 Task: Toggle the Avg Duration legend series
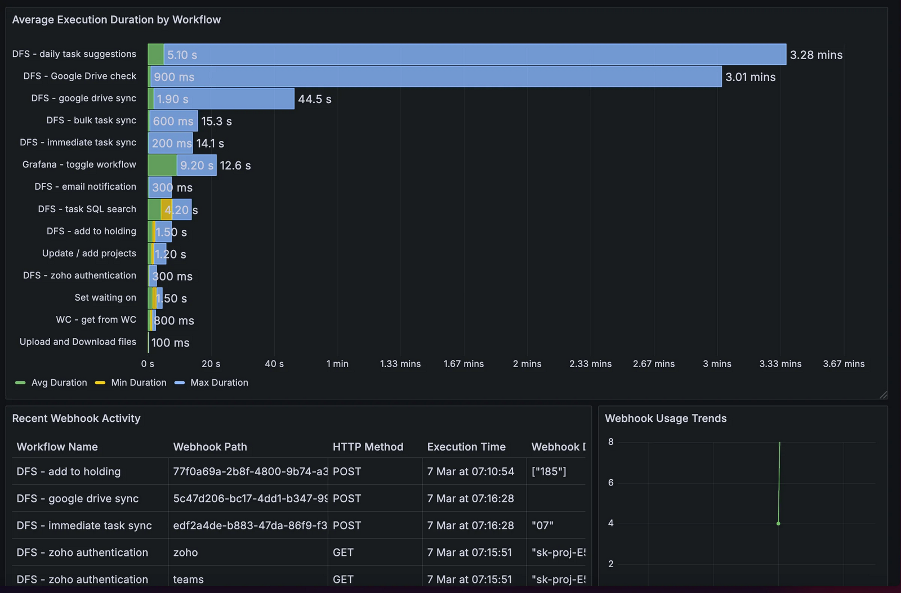(59, 382)
